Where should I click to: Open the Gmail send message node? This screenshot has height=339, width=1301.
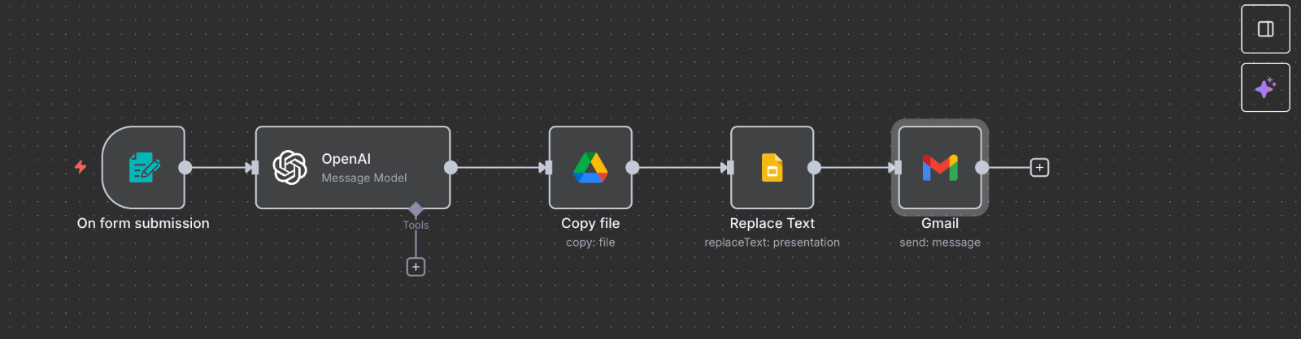[940, 168]
